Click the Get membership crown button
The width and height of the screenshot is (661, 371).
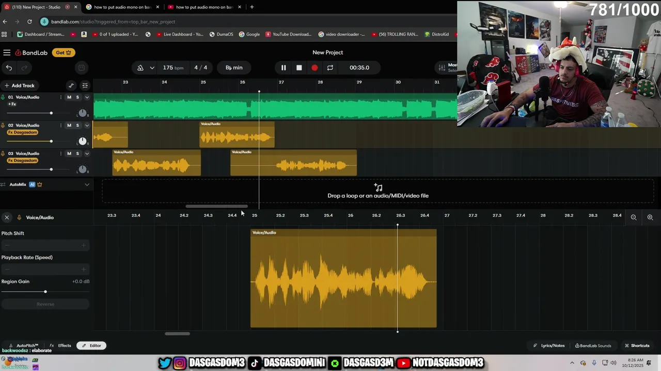(x=64, y=53)
